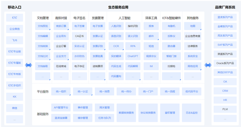The height and width of the screenshot is (127, 241).
Task: Select the 人工智能 column header
Action: click(x=124, y=18)
